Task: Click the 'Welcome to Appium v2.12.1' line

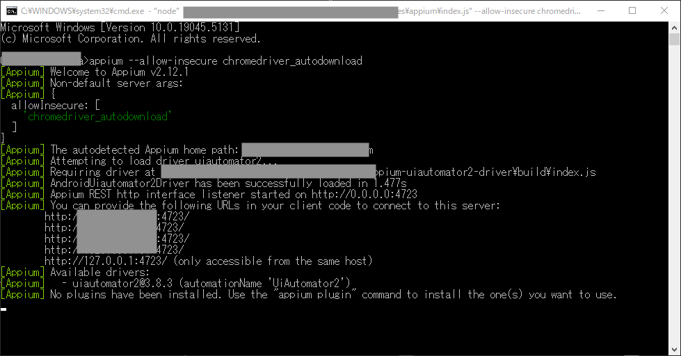Action: coord(120,72)
